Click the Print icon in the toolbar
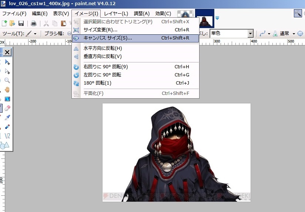The width and height of the screenshot is (305, 212). click(x=34, y=24)
